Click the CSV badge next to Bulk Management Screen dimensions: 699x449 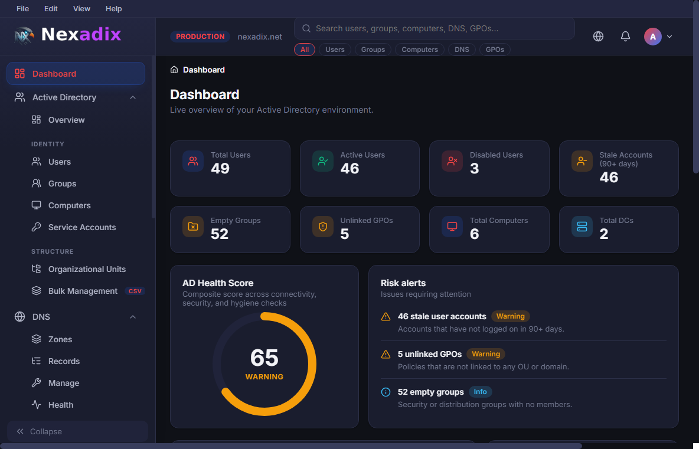point(135,291)
